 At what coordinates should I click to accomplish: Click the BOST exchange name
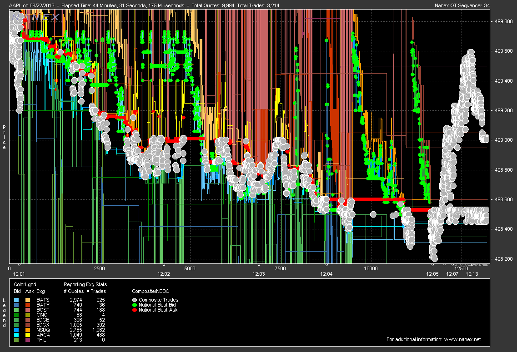pyautogui.click(x=43, y=310)
